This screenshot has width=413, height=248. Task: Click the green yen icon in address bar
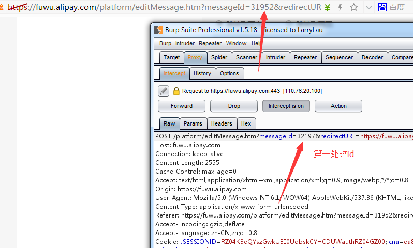(327, 7)
